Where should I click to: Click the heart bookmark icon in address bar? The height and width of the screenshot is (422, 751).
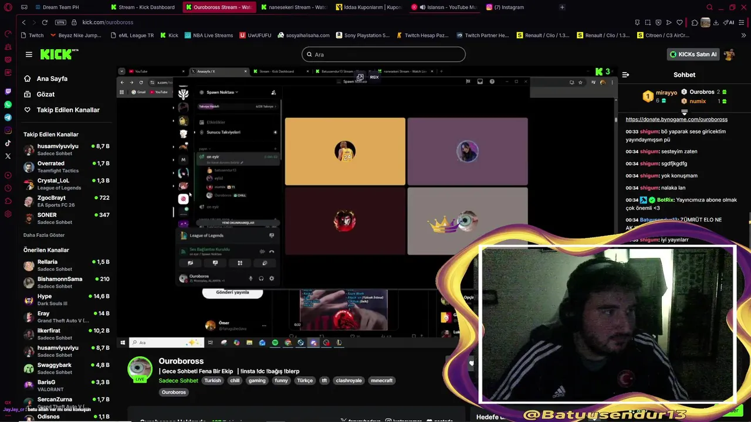coord(679,22)
